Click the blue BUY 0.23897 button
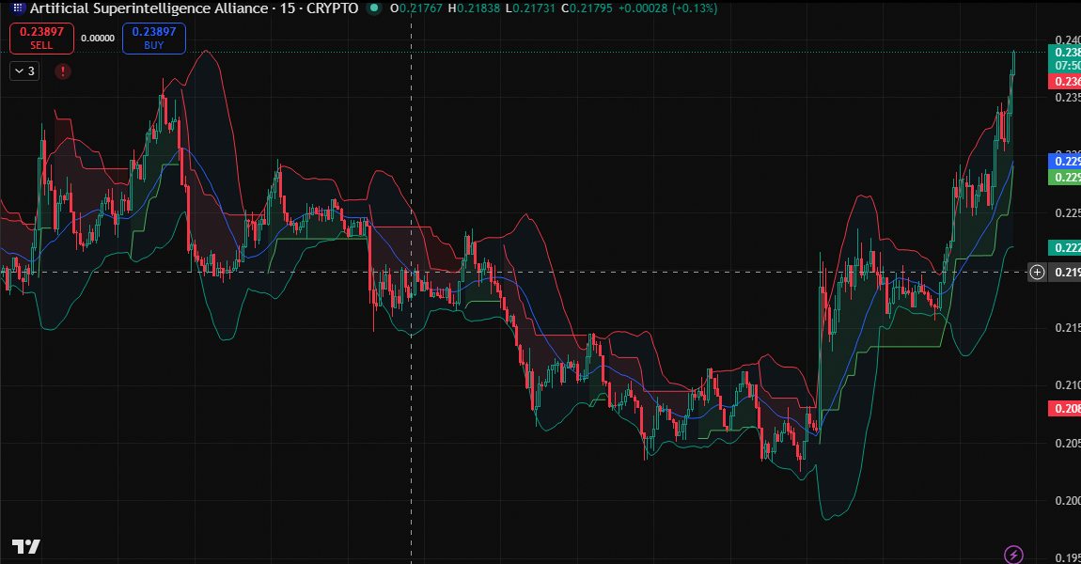This screenshot has width=1081, height=564. click(x=154, y=39)
